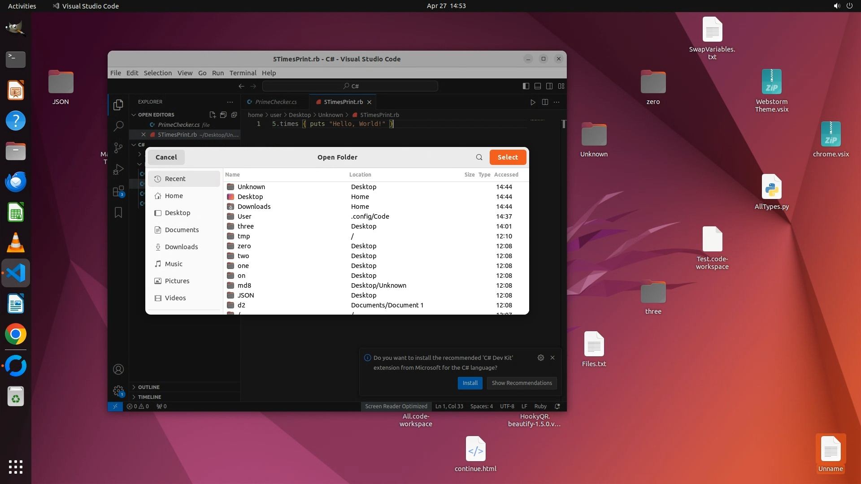
Task: Click the search icon in Open Folder dialog
Action: pyautogui.click(x=479, y=157)
